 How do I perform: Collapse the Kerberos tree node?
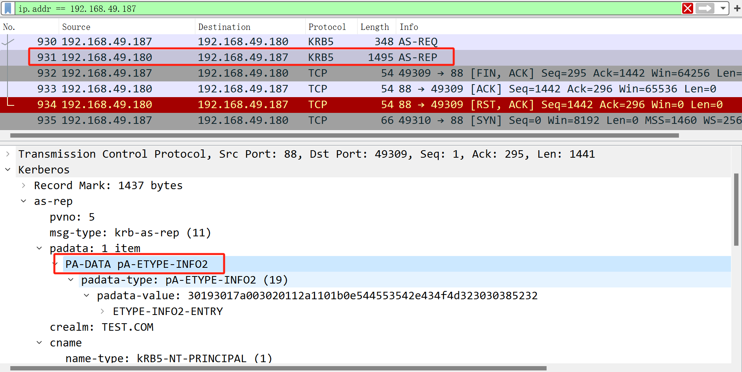click(x=8, y=170)
